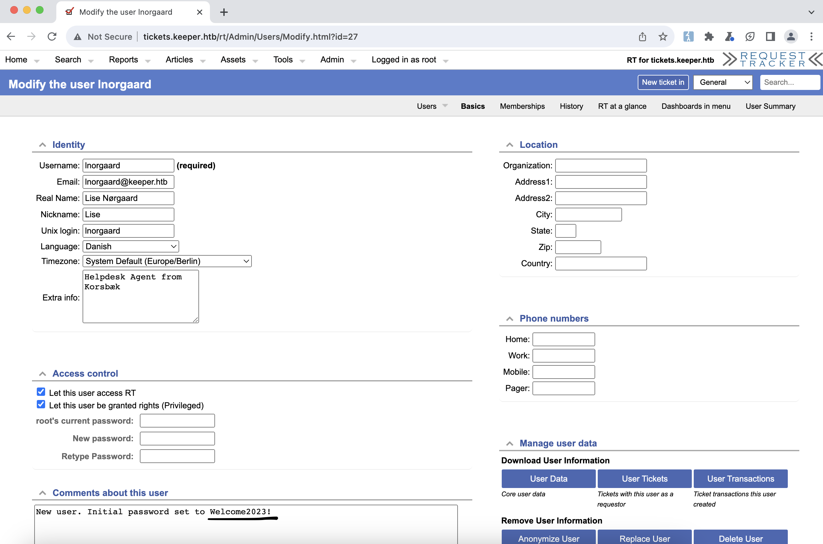
Task: Collapse the Identity section
Action: pos(42,145)
